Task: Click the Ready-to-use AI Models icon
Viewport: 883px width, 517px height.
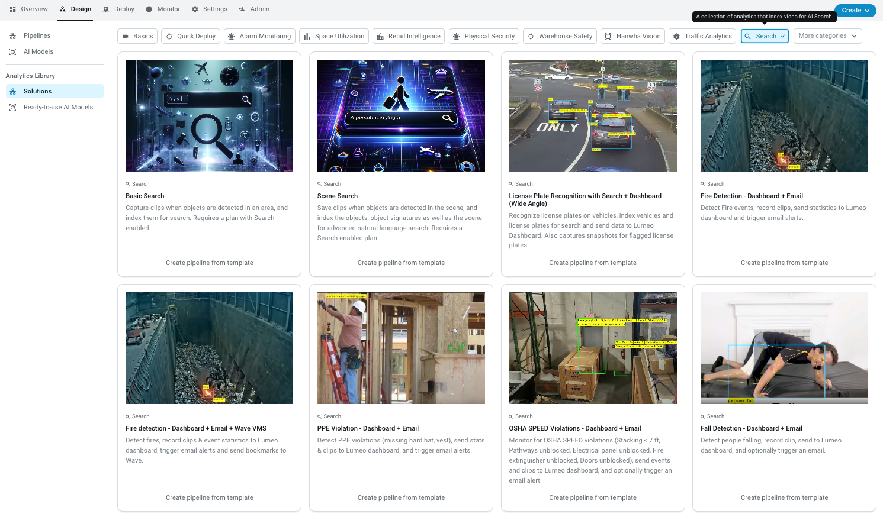Action: (12, 108)
